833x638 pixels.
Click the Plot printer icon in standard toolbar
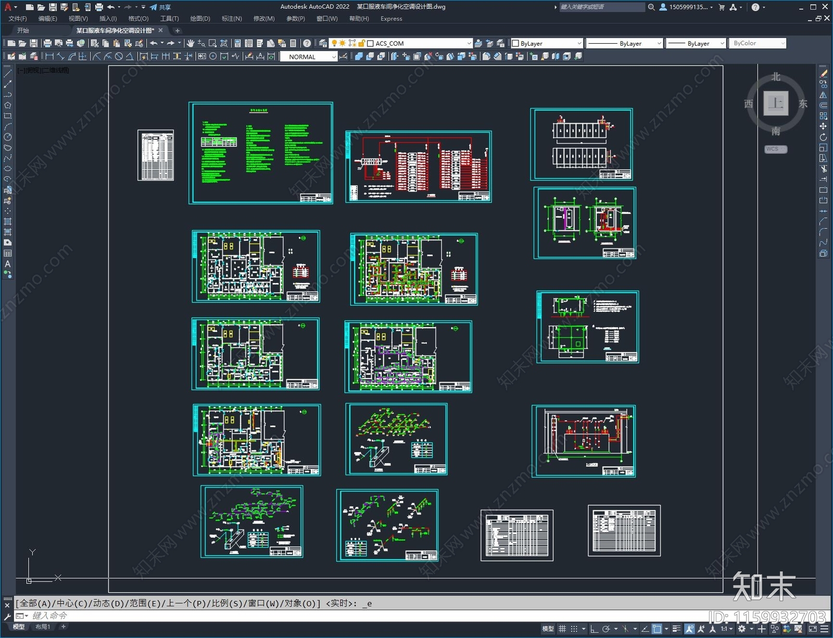point(47,43)
